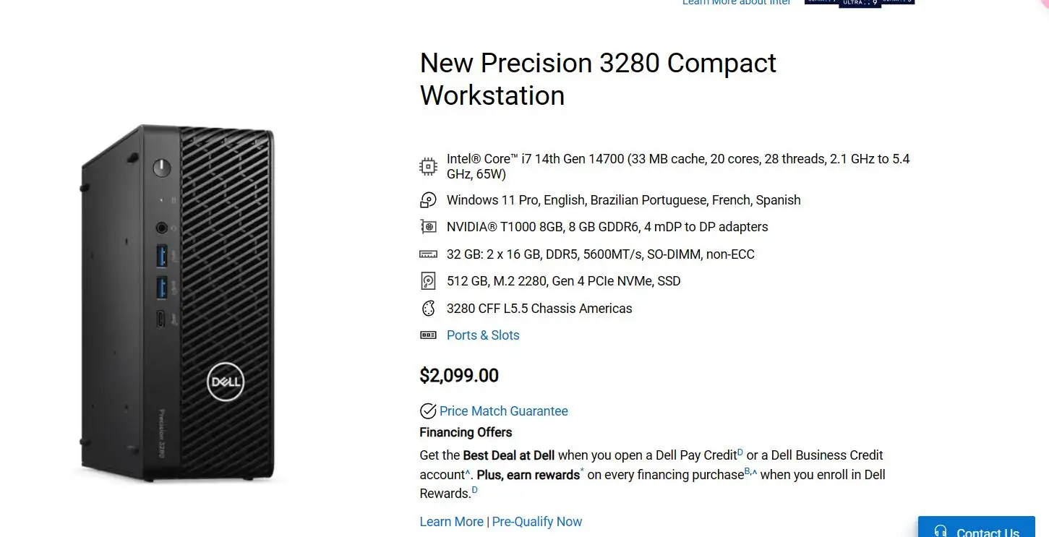Viewport: 1049px width, 537px height.
Task: Select the memory module icon beside 32 GB spec
Action: [x=428, y=254]
